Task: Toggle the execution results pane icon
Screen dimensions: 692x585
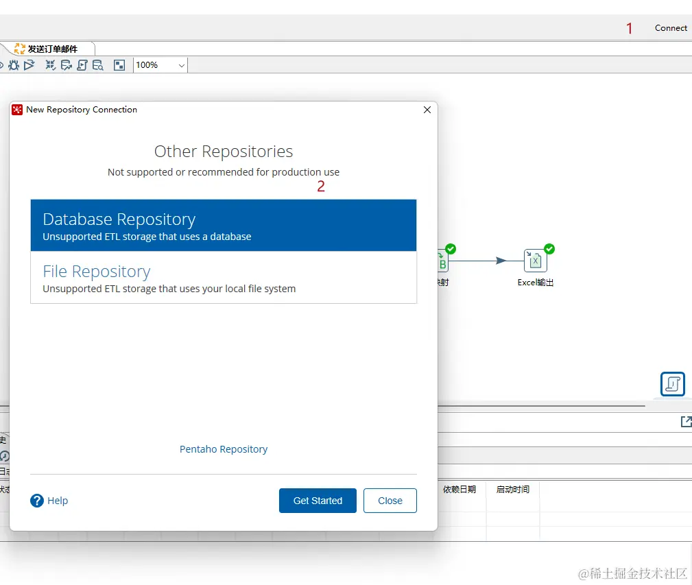Action: click(119, 65)
